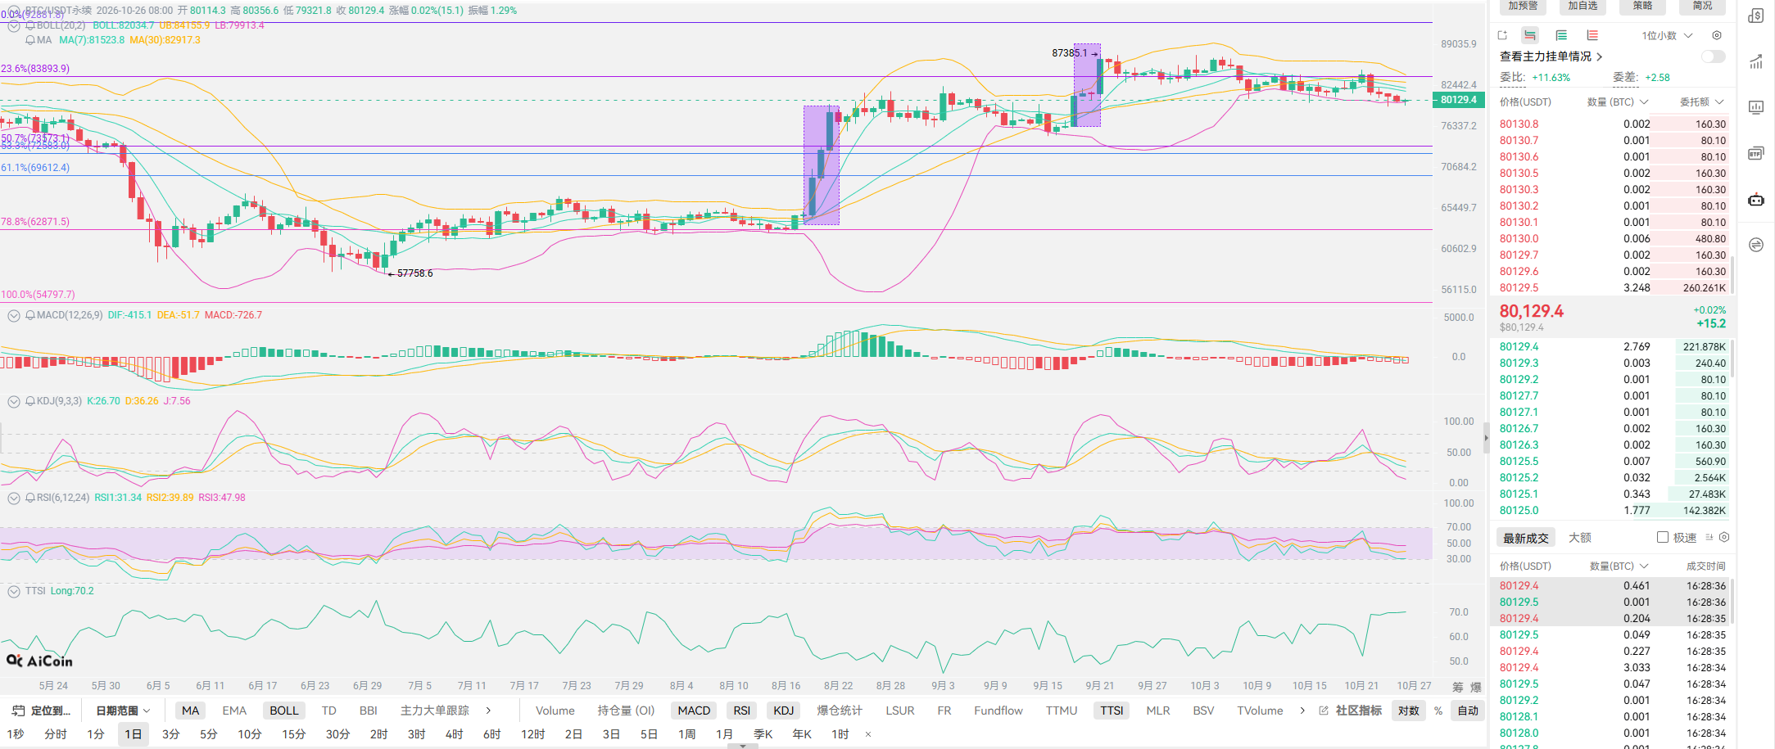Click the swap arrows sidebar icon
The height and width of the screenshot is (749, 1775).
tap(1756, 245)
